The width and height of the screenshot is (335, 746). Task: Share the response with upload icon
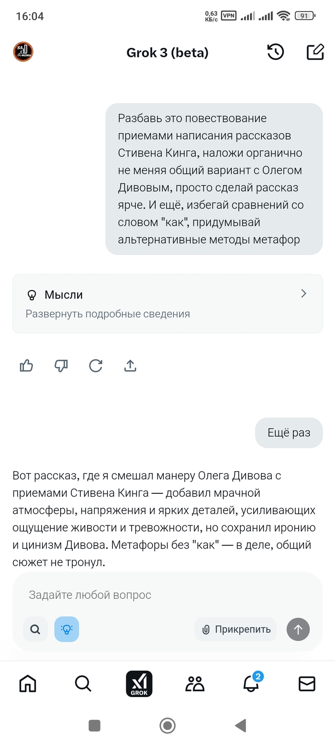130,366
